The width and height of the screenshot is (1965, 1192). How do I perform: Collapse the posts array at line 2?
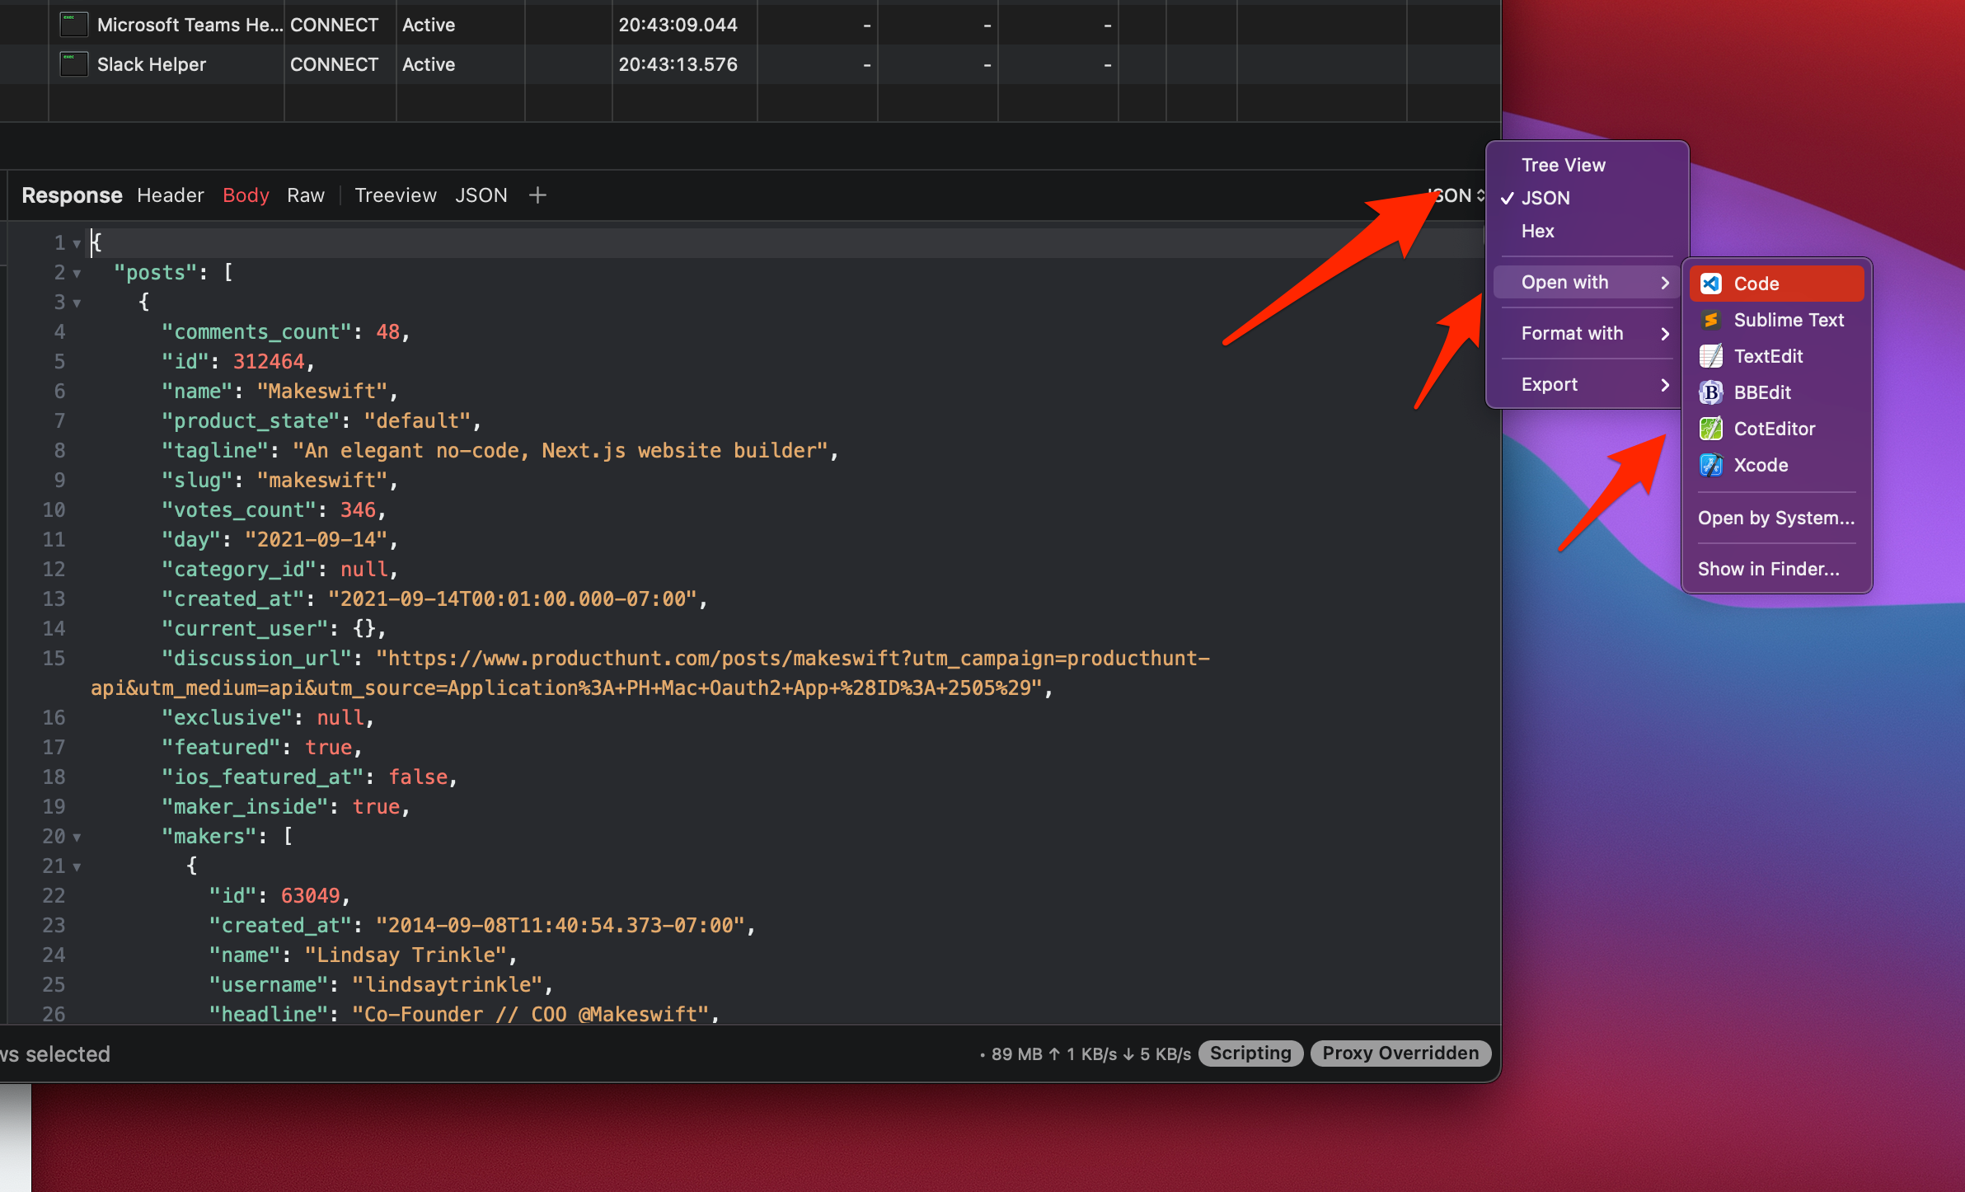click(x=77, y=274)
